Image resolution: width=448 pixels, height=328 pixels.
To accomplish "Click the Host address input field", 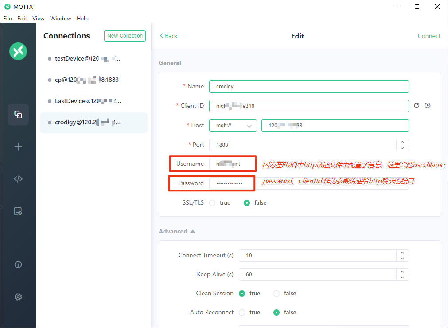I will 335,126.
